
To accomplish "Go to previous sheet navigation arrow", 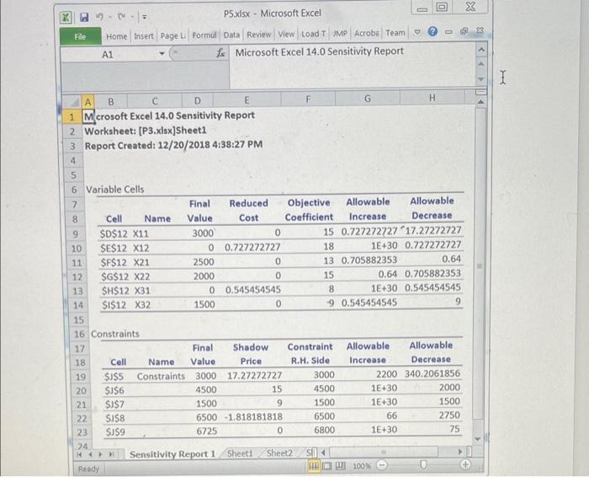I will (x=90, y=455).
